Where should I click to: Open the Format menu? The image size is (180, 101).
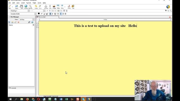pyautogui.click(x=29, y=3)
